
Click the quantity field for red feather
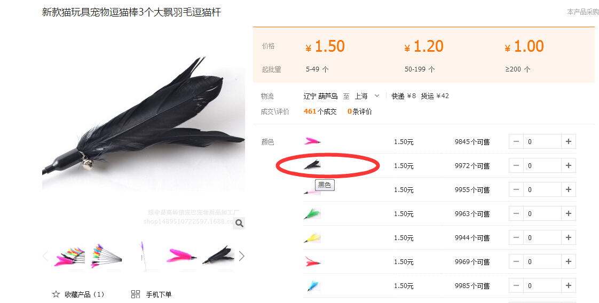tap(542, 262)
